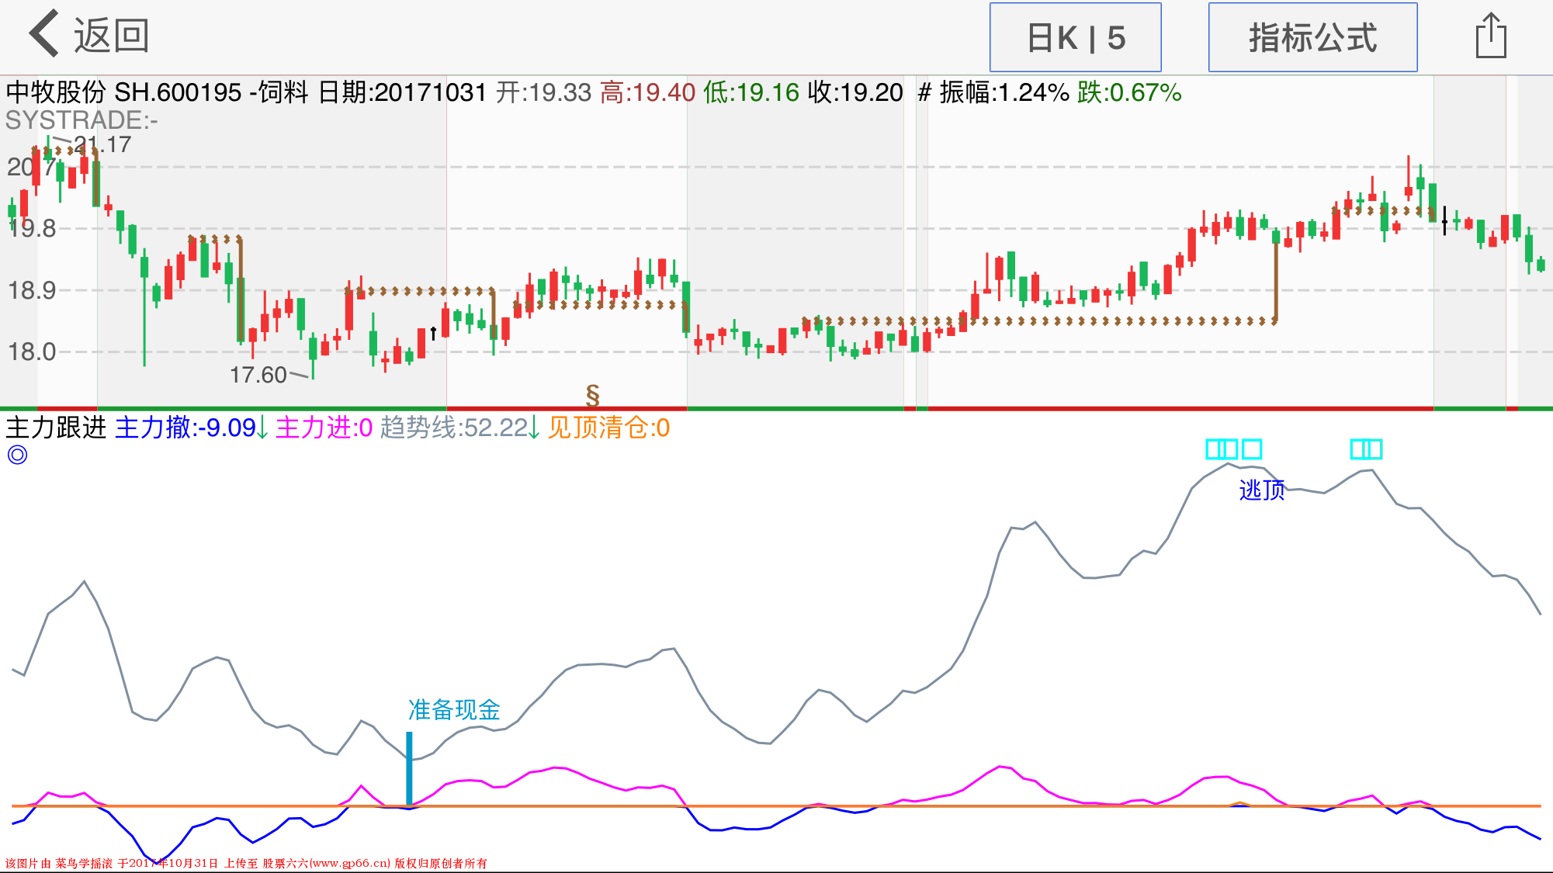The width and height of the screenshot is (1553, 873).
Task: Click the right cyan box marker group
Action: (1366, 449)
